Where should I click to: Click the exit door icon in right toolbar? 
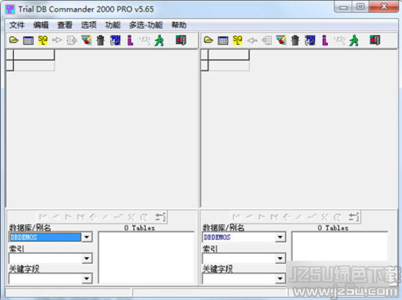375,41
